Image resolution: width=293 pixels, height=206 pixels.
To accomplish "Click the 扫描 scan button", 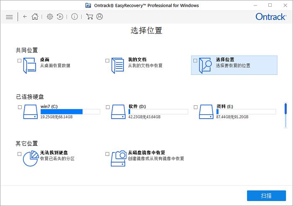I will (x=266, y=196).
